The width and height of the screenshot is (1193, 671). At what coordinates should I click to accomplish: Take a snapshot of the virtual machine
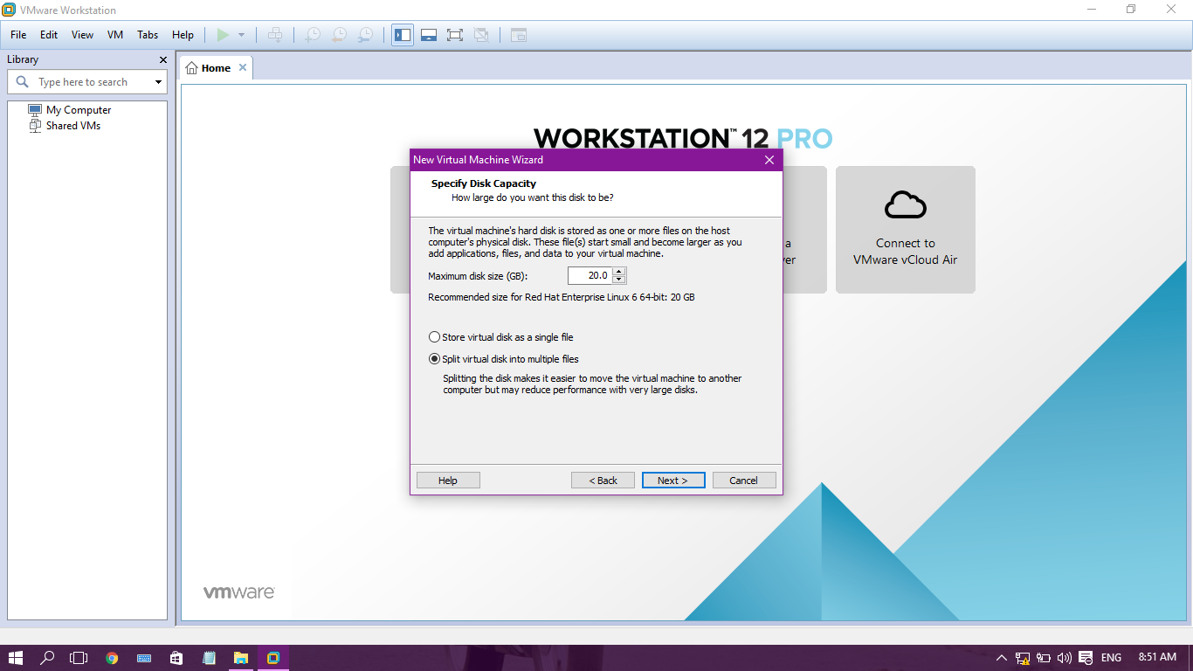[312, 35]
